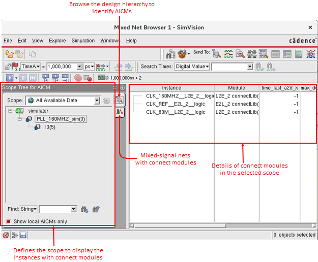Send selection to the Waveform window icon
The width and height of the screenshot is (318, 262).
(228, 54)
